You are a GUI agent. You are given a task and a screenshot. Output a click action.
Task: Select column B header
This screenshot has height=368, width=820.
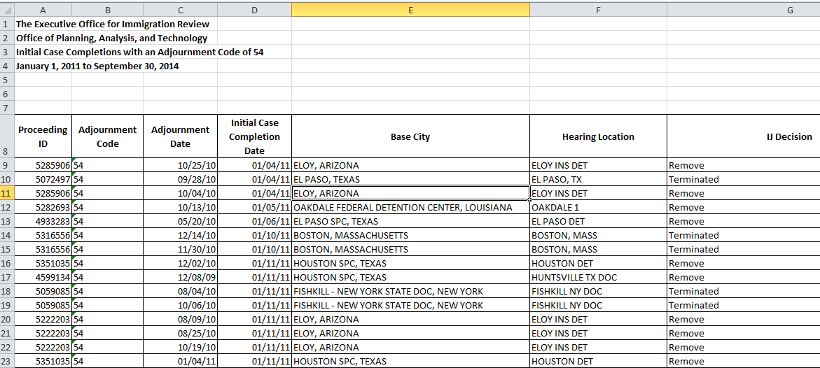pos(108,9)
